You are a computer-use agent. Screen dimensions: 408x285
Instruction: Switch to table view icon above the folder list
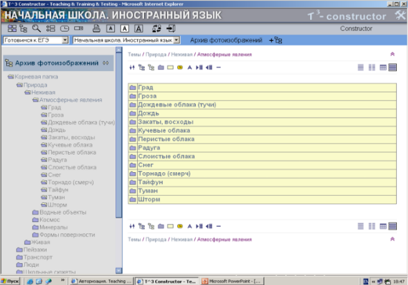[383, 67]
